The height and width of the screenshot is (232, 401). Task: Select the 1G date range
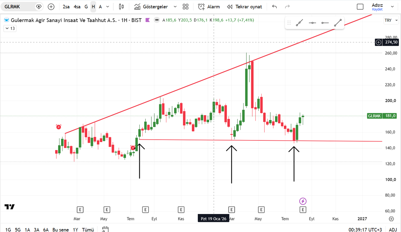8,230
